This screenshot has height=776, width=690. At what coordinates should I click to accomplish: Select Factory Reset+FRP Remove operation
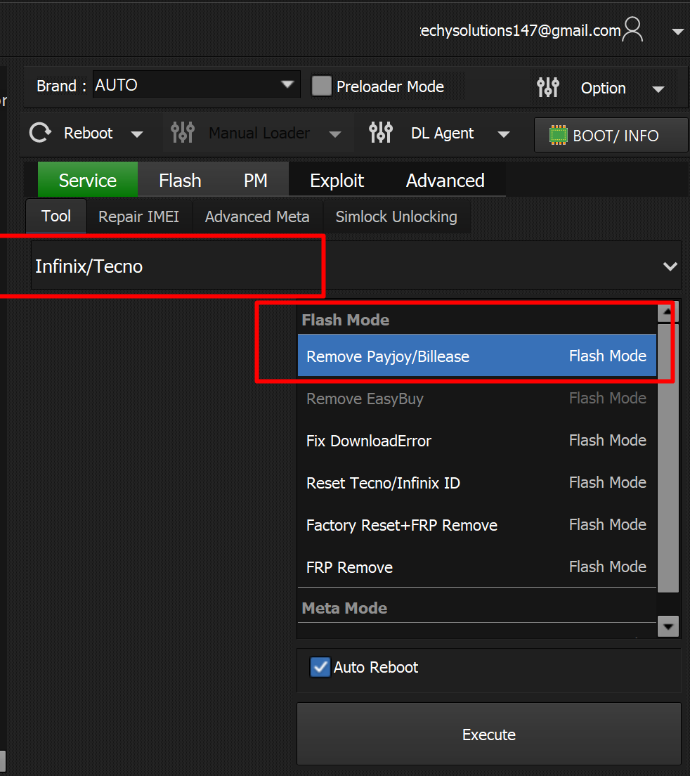pos(477,524)
